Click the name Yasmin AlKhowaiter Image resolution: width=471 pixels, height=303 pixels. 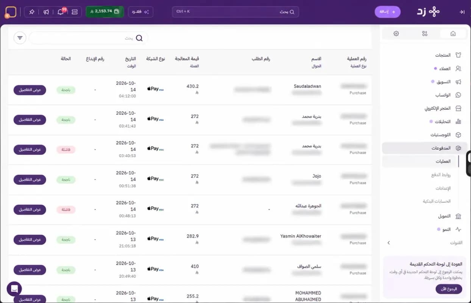pyautogui.click(x=301, y=236)
